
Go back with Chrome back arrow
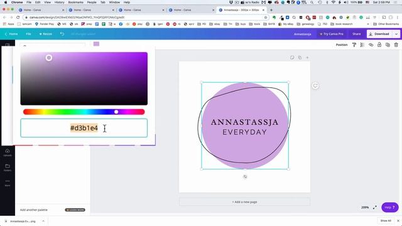coord(4,17)
